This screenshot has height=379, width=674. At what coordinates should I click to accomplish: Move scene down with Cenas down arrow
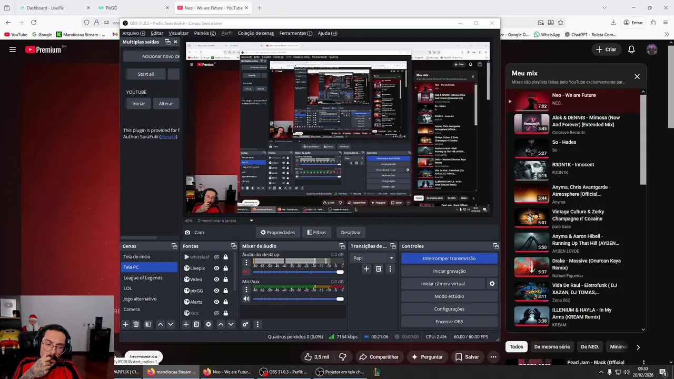click(171, 324)
